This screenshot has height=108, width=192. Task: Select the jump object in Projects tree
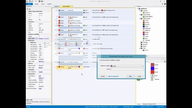tap(145, 26)
